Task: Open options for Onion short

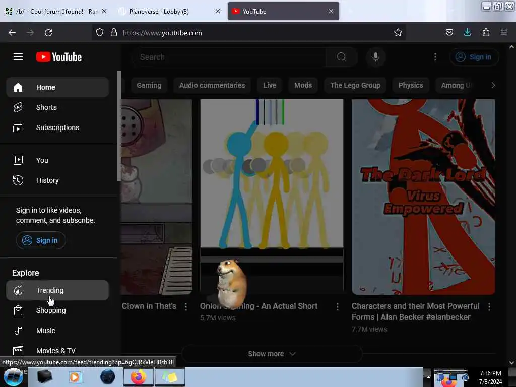Action: point(337,307)
